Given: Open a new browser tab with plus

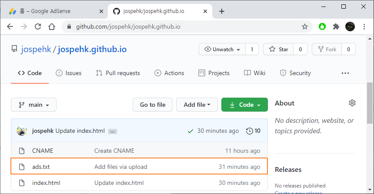Looking at the screenshot, I should click(222, 11).
